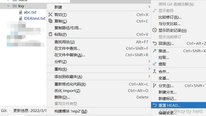Click the green push arrow icon
206x116 pixels.
155,51
